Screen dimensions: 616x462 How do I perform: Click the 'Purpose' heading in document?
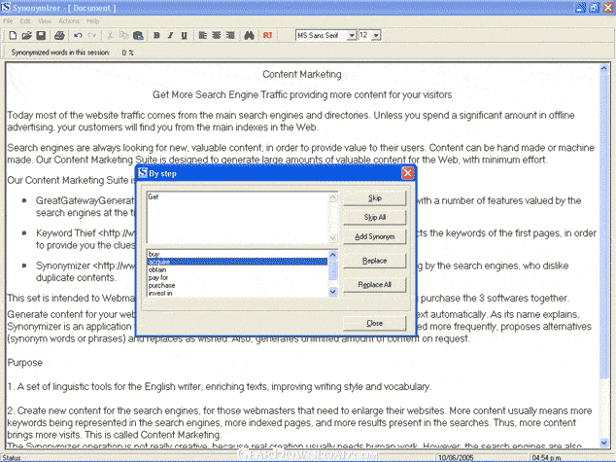tap(24, 363)
